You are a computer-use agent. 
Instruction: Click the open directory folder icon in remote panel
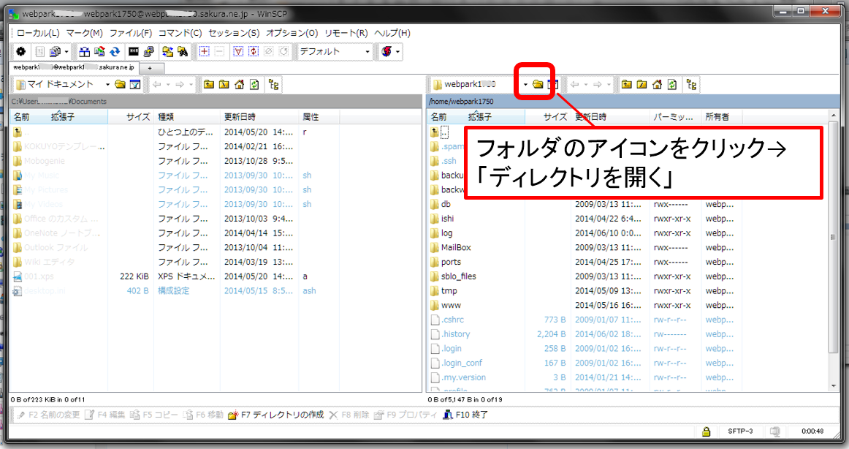click(x=538, y=85)
